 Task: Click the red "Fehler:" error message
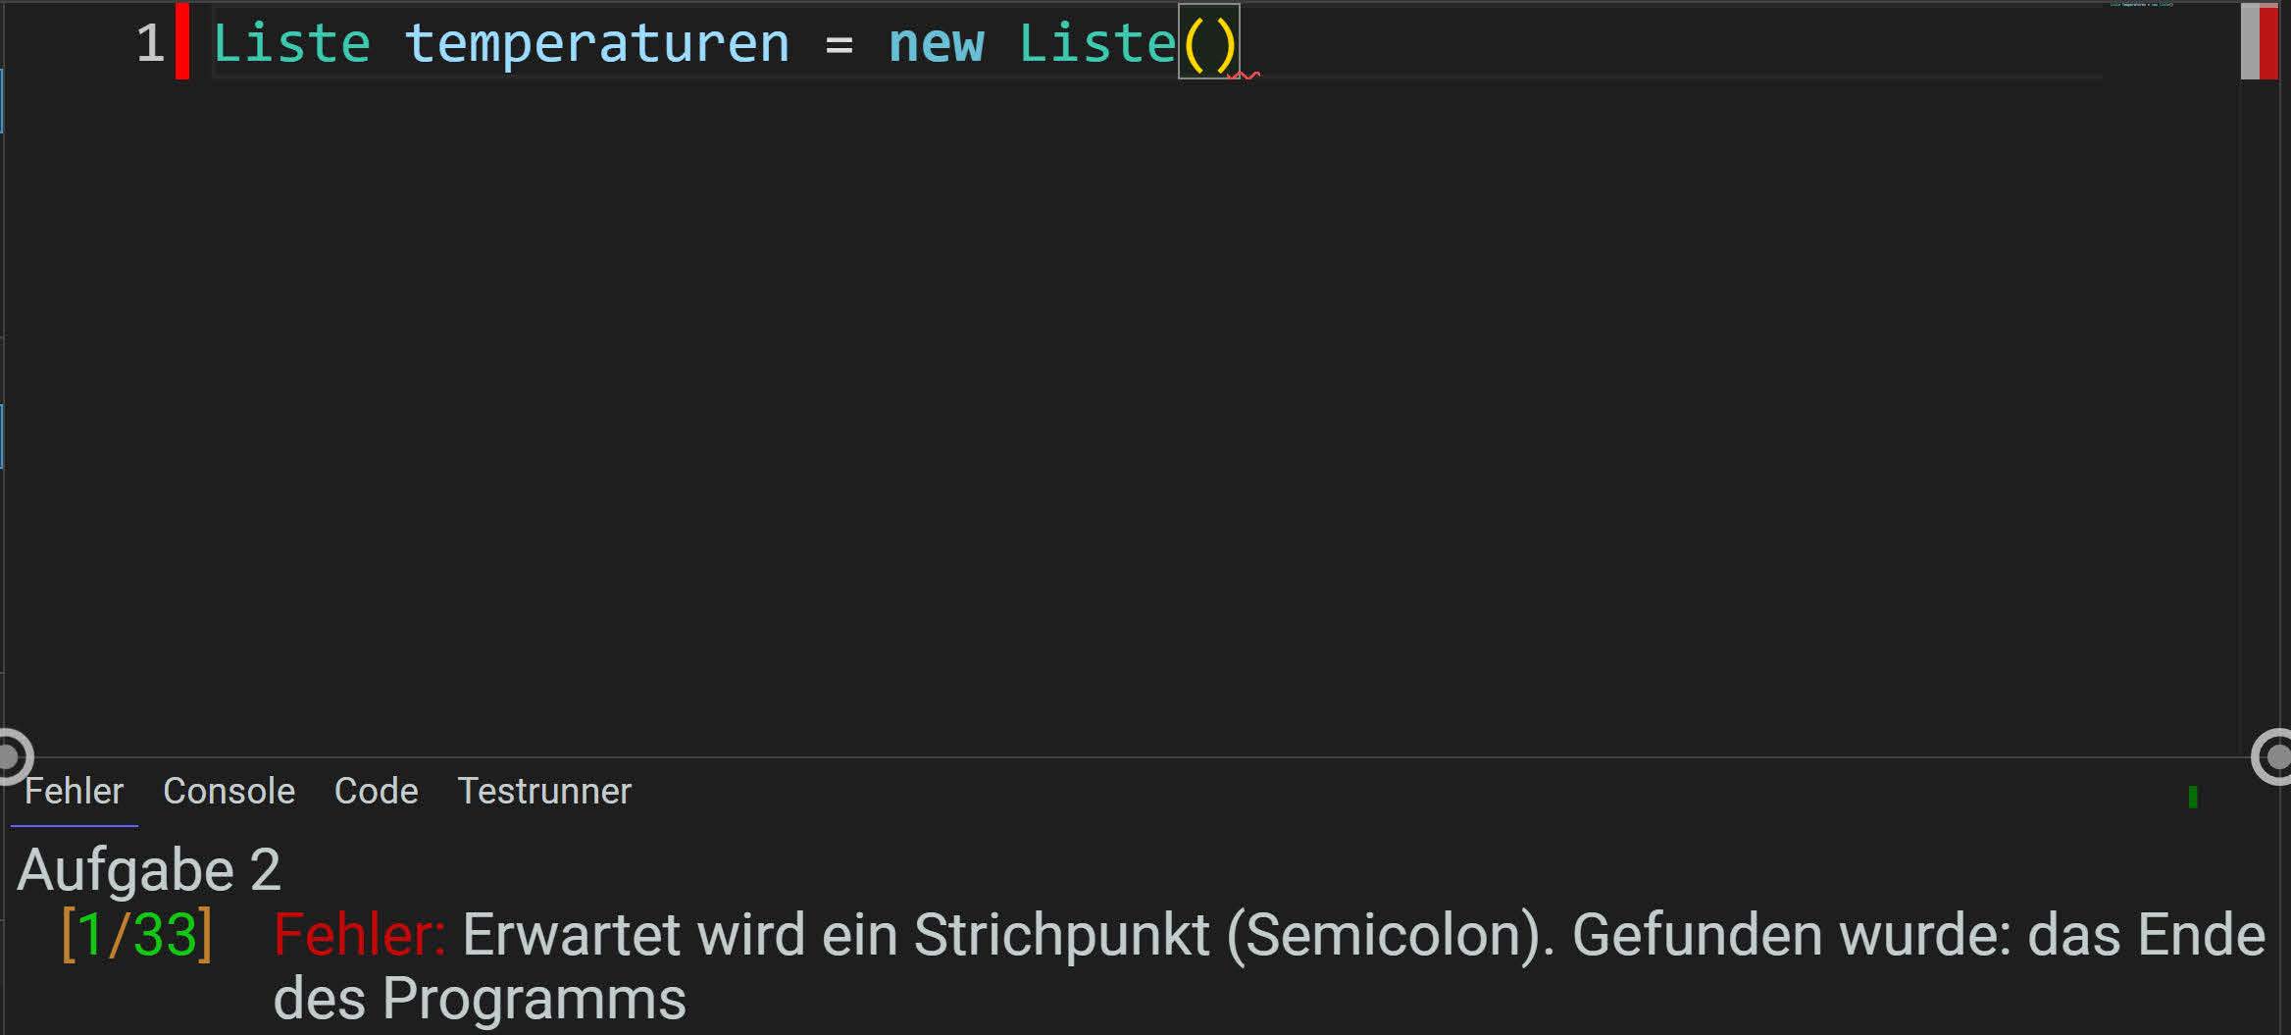[359, 934]
